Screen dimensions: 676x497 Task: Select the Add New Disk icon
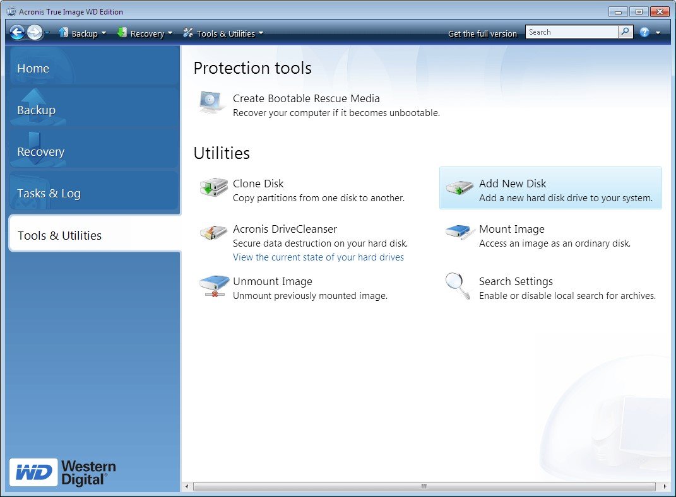click(460, 188)
